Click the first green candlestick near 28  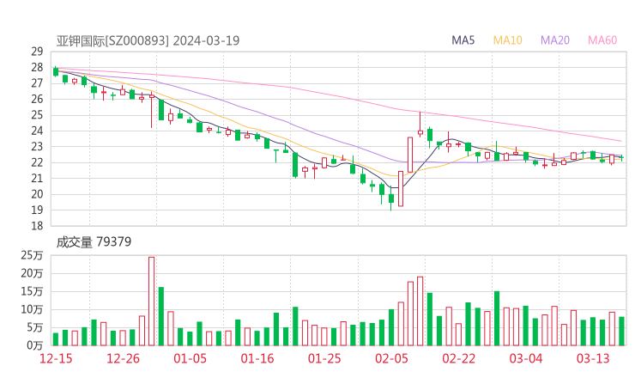click(x=56, y=72)
